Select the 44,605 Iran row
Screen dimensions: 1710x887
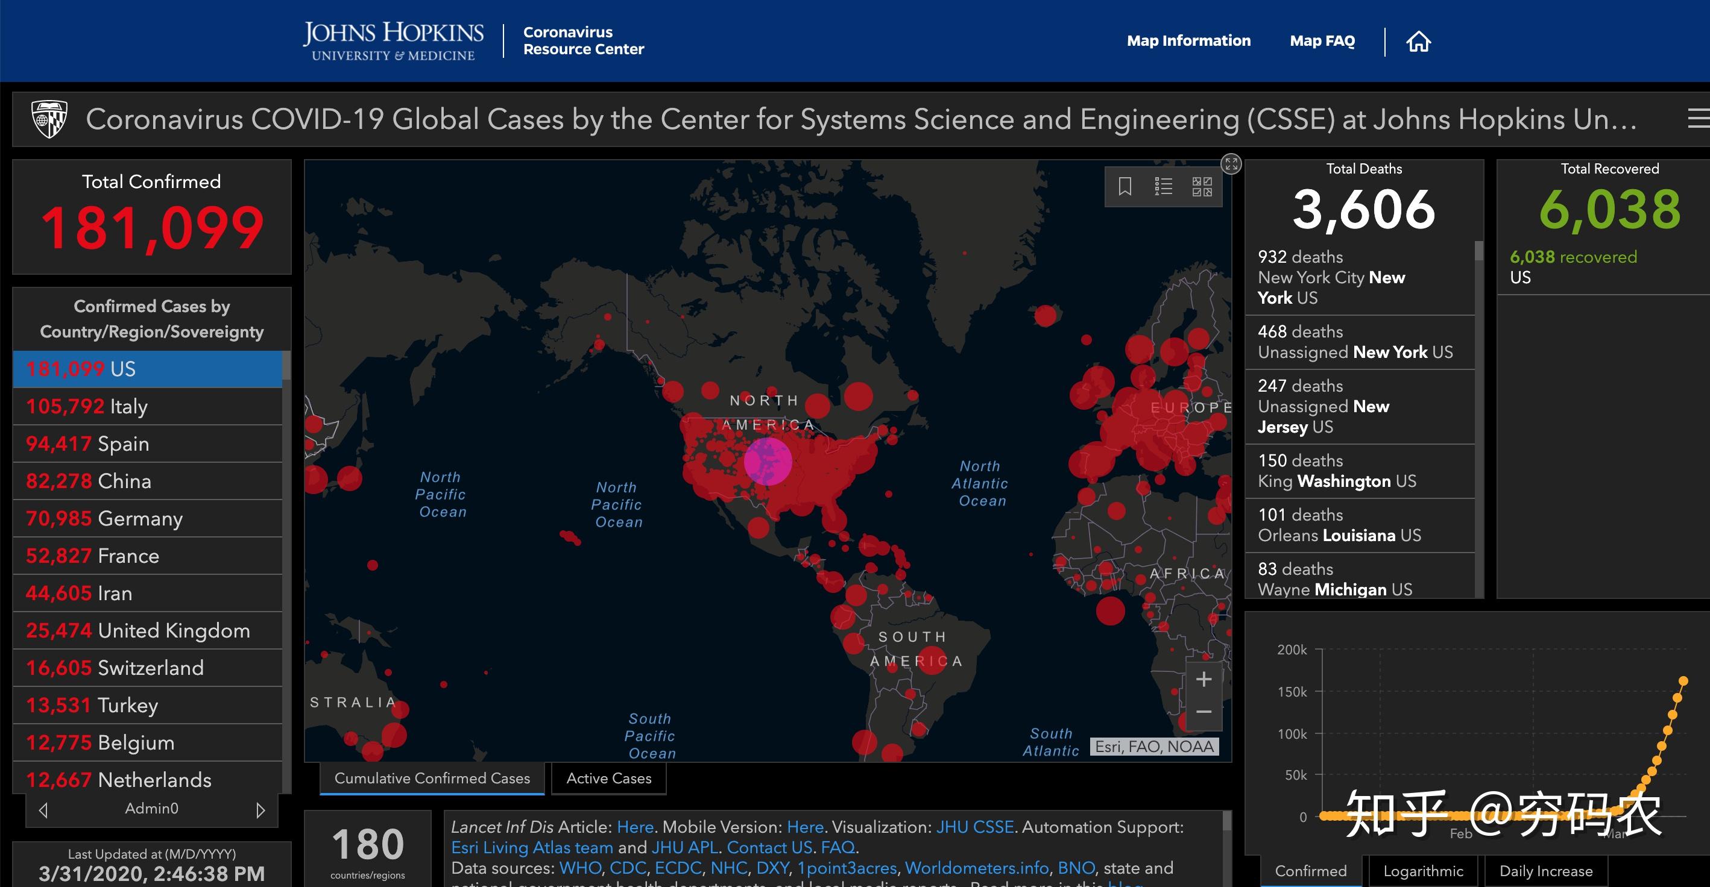(x=147, y=593)
